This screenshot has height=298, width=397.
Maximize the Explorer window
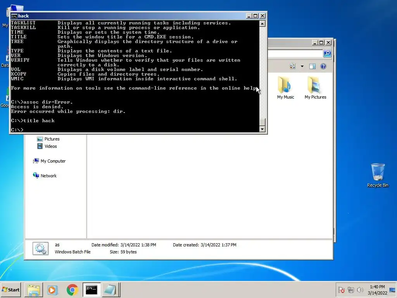[x=321, y=43]
